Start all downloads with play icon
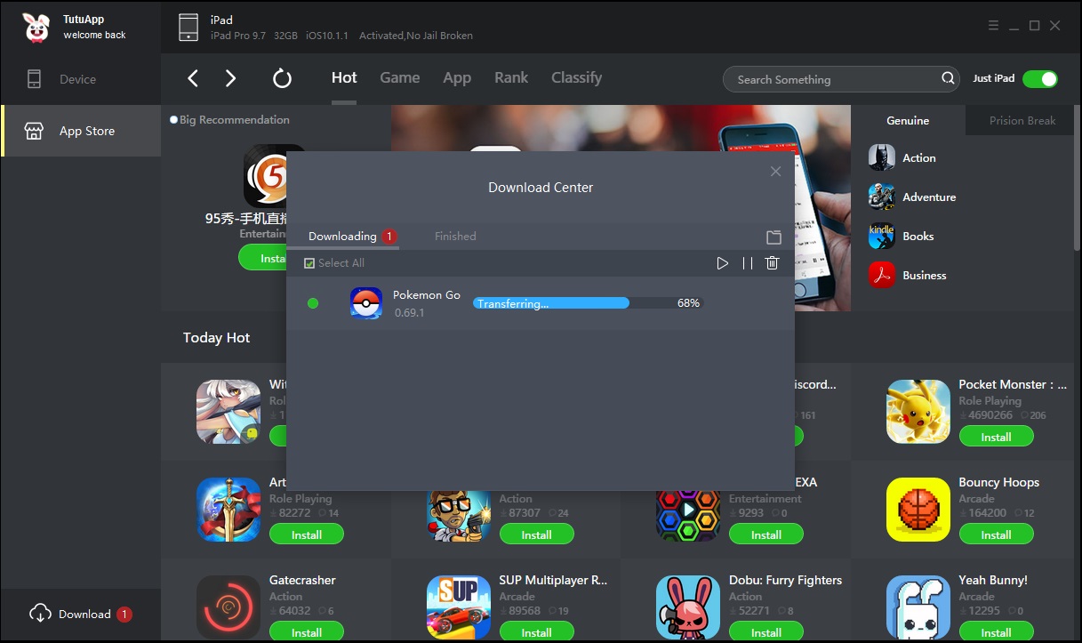 point(722,263)
